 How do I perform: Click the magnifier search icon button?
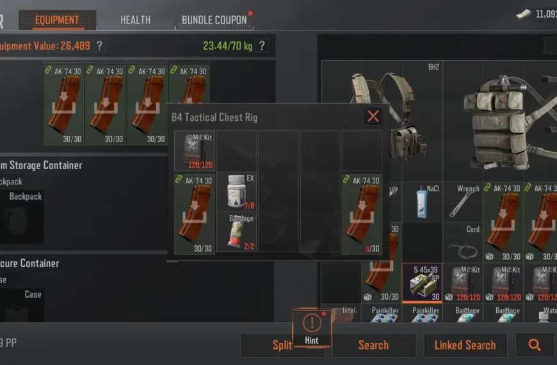[x=535, y=345]
